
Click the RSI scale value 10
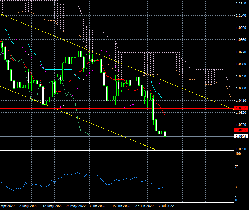(x=237, y=197)
